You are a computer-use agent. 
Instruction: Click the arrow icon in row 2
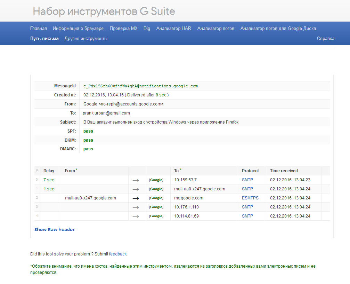[x=136, y=198]
